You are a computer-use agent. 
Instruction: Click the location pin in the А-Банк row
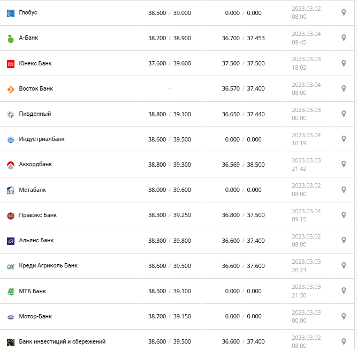[344, 38]
